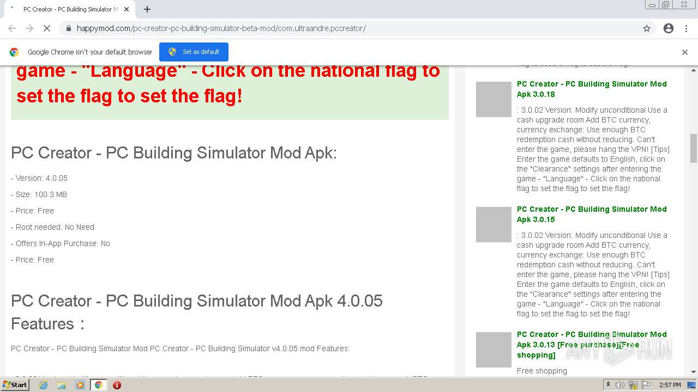Open the Chrome three-dot menu
This screenshot has height=392, width=698.
pos(686,28)
